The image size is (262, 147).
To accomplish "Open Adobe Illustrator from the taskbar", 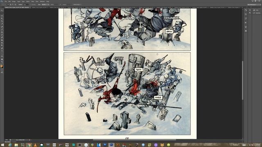I will [118, 145].
